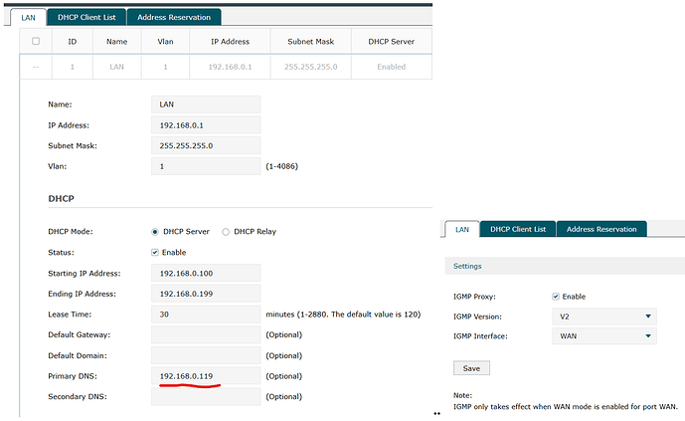This screenshot has height=421, width=685.
Task: Open the DHCP Client List tab in the left panel
Action: [86, 18]
